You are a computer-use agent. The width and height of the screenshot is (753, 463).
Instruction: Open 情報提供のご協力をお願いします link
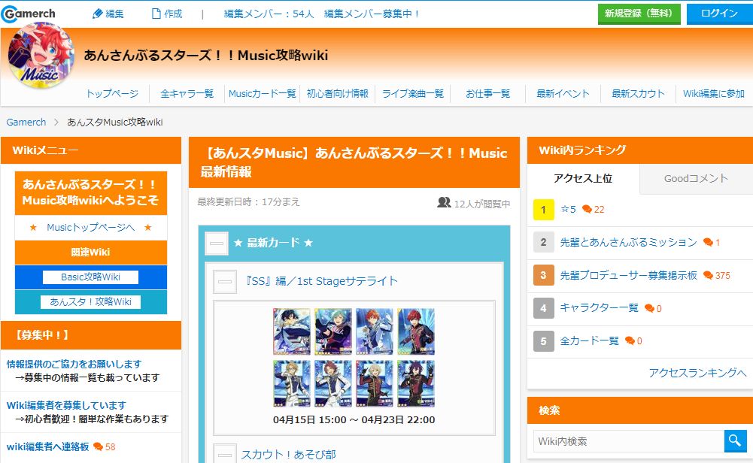74,365
